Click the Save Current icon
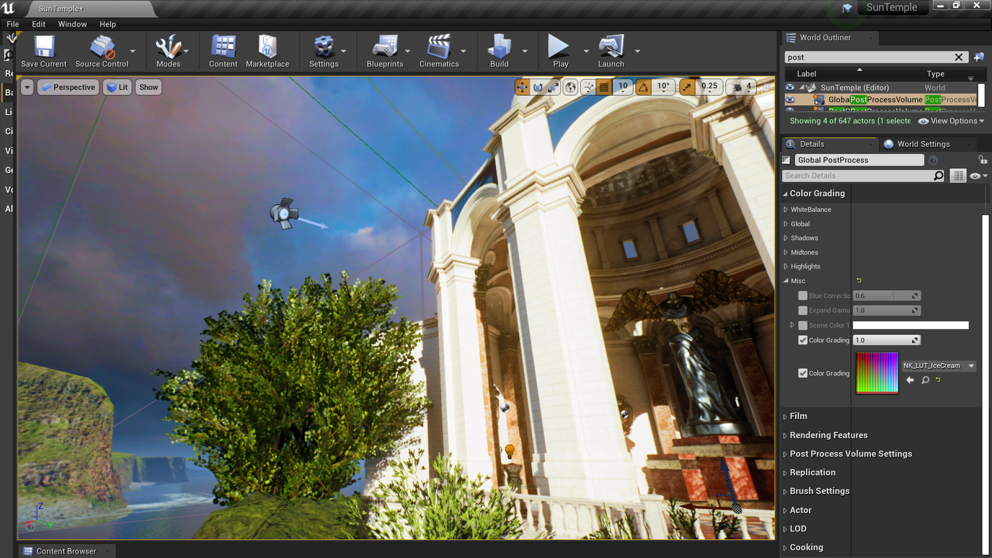 click(x=44, y=47)
